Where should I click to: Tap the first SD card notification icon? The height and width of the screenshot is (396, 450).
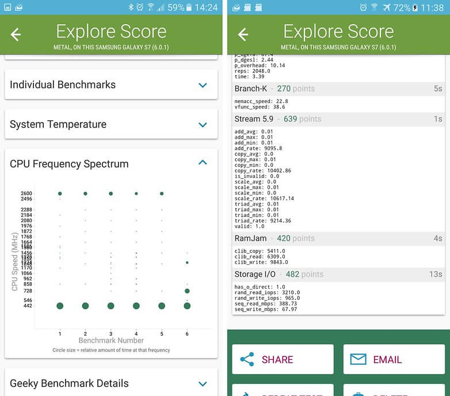click(x=247, y=7)
